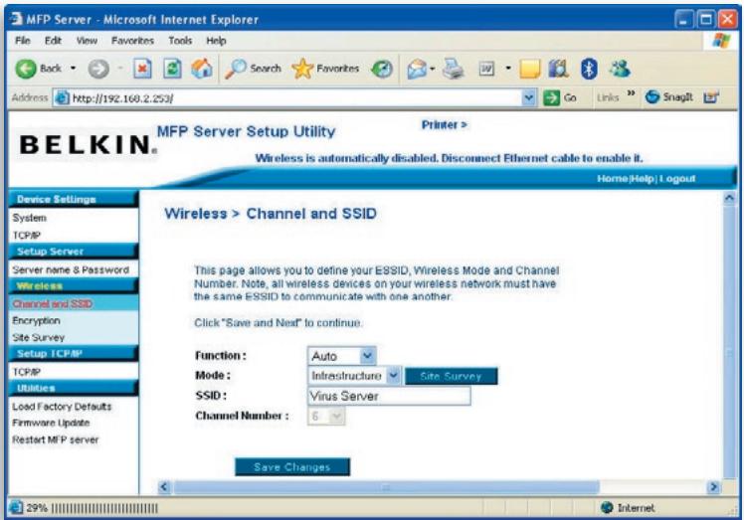Viewport: 744px width, 520px height.
Task: Click the browser Back button
Action: (38, 69)
